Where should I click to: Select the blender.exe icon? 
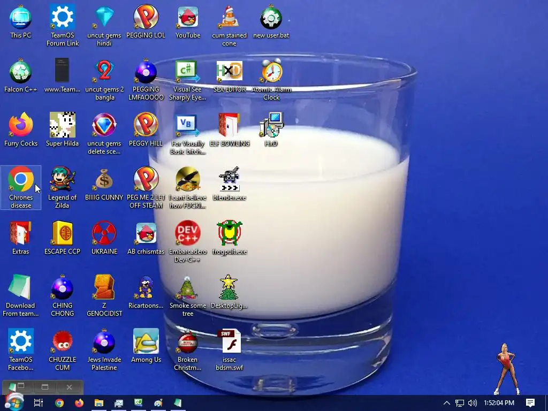(x=229, y=184)
